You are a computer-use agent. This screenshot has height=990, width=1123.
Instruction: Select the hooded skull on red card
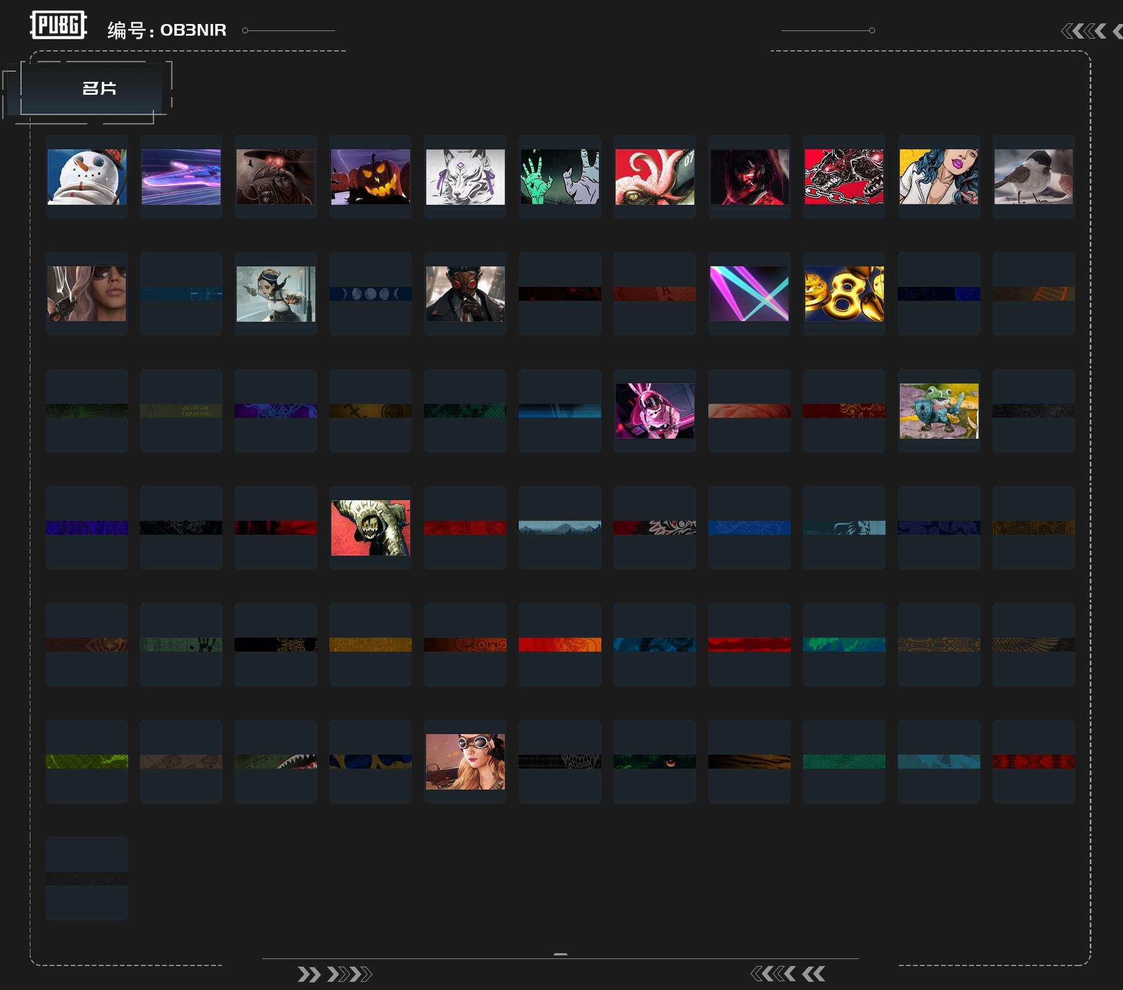(x=370, y=527)
